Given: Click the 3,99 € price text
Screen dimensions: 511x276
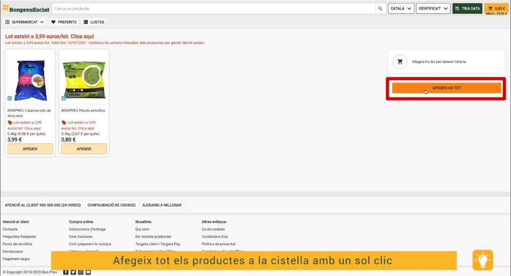Looking at the screenshot, I should point(15,140).
